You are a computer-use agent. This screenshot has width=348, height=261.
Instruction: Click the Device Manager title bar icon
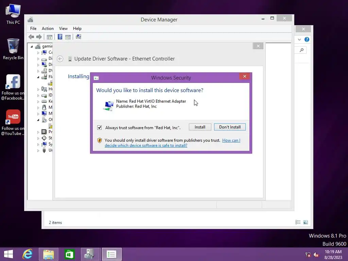point(30,19)
